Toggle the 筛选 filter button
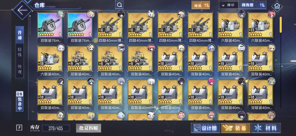 click(x=201, y=5)
